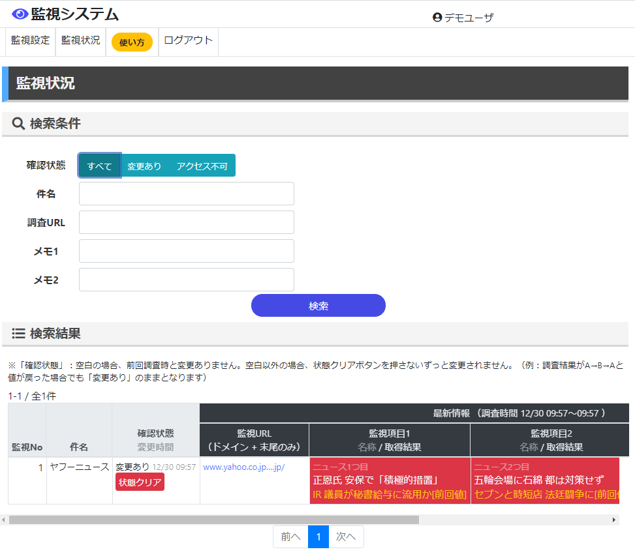Select page 1 in pagination
Image resolution: width=635 pixels, height=556 pixels.
318,536
